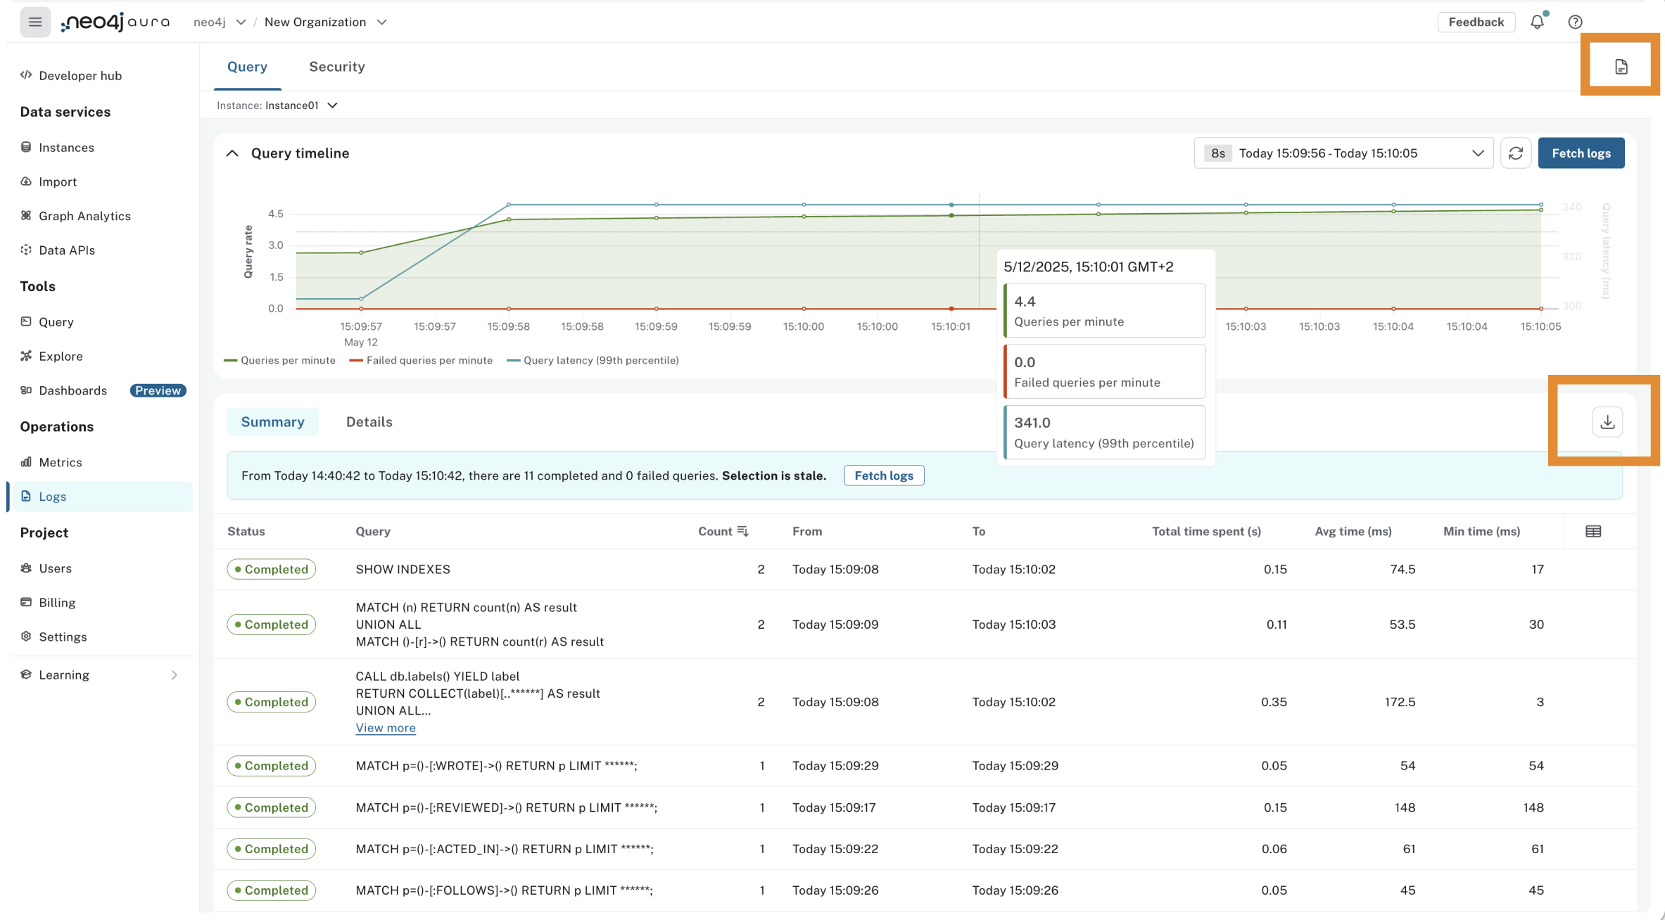Open the notifications bell

[x=1538, y=22]
